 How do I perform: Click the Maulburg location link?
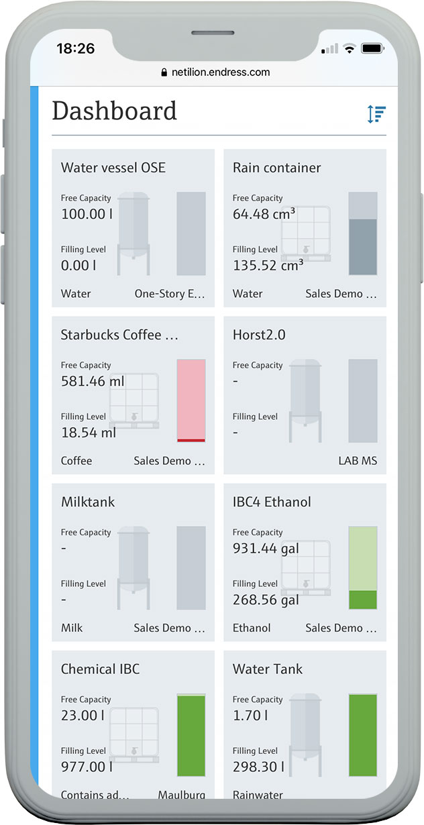click(181, 795)
